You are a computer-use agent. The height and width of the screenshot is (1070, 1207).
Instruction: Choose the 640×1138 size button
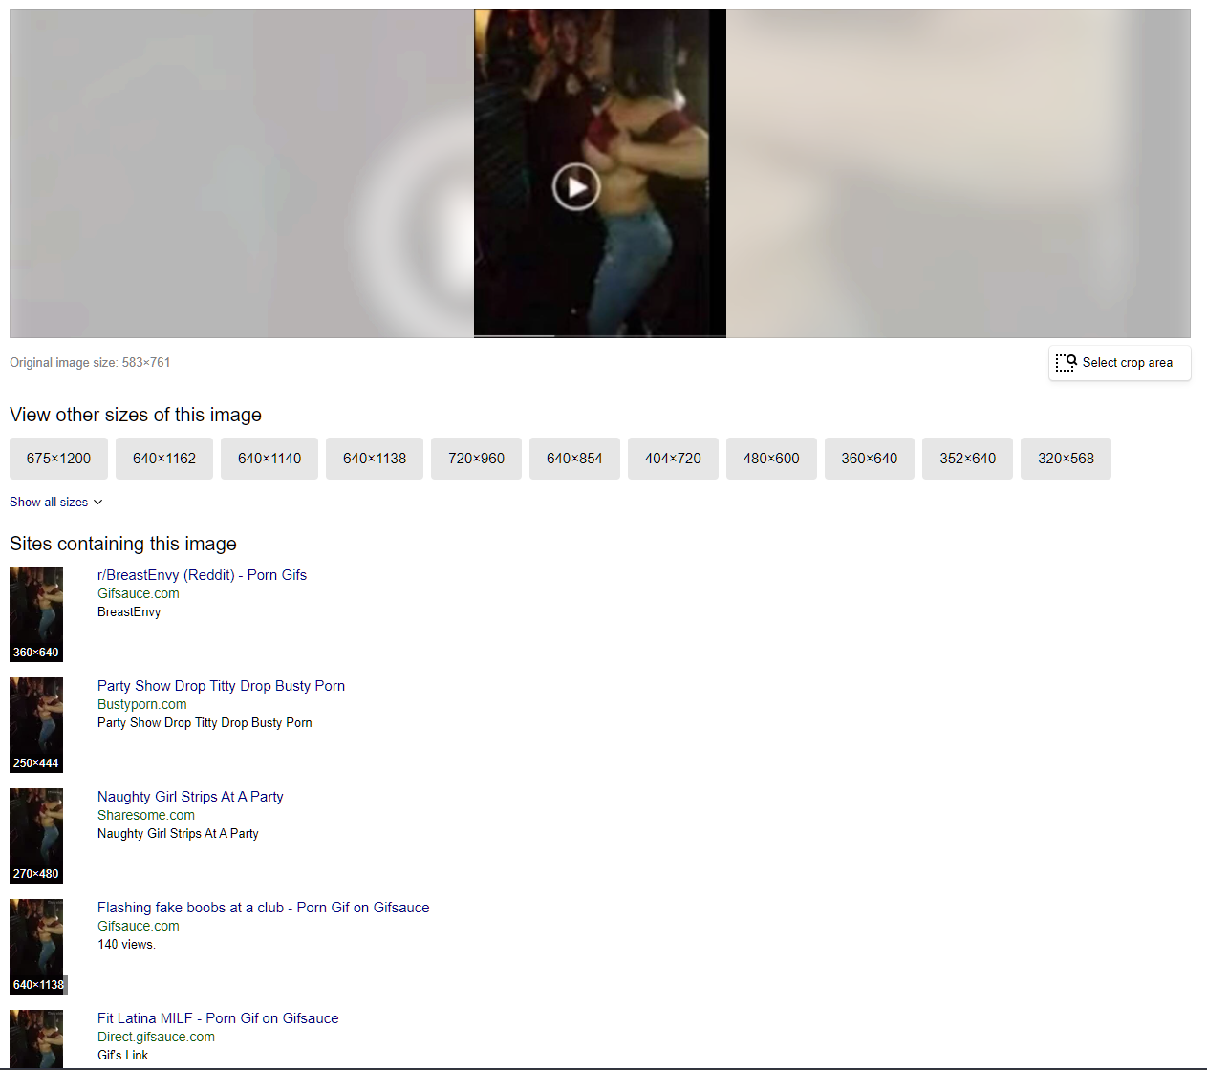pyautogui.click(x=375, y=459)
